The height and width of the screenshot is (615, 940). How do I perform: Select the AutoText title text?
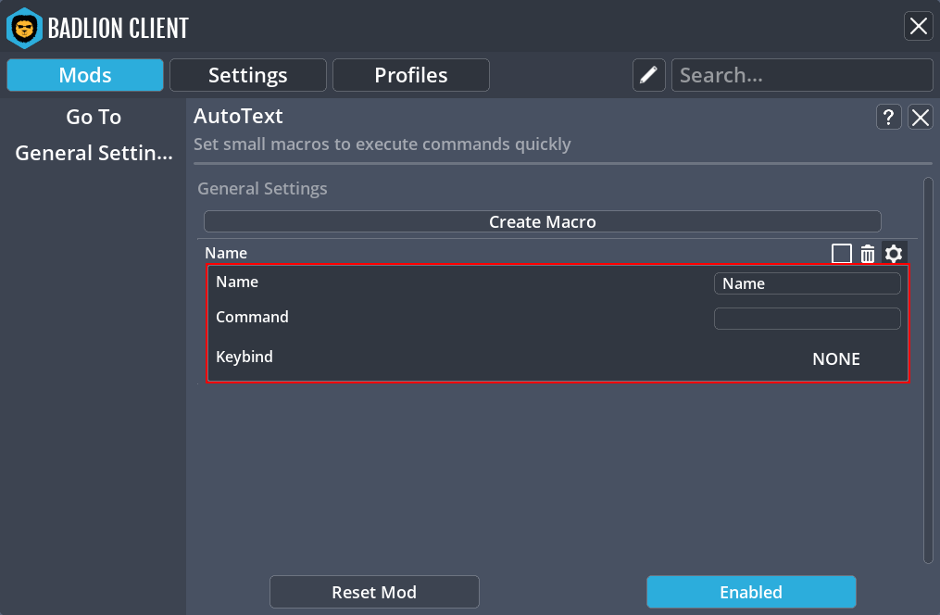point(238,116)
